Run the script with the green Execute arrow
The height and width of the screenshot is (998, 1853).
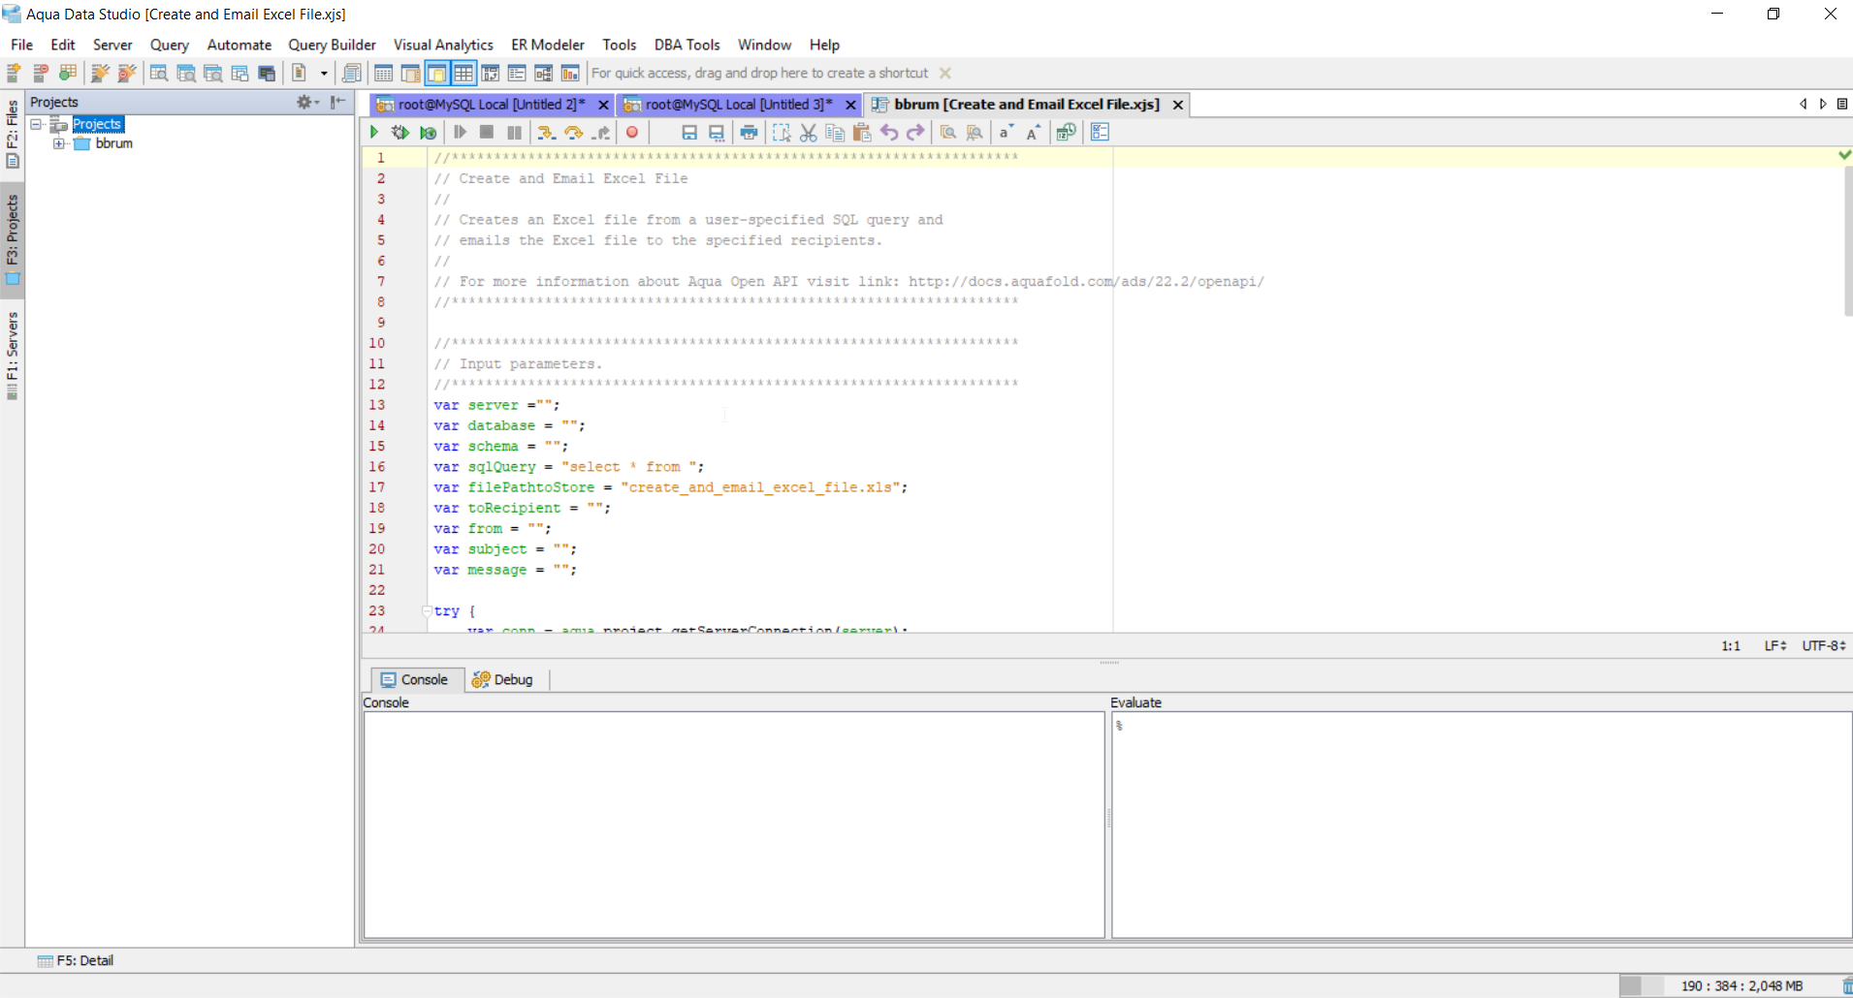374,133
